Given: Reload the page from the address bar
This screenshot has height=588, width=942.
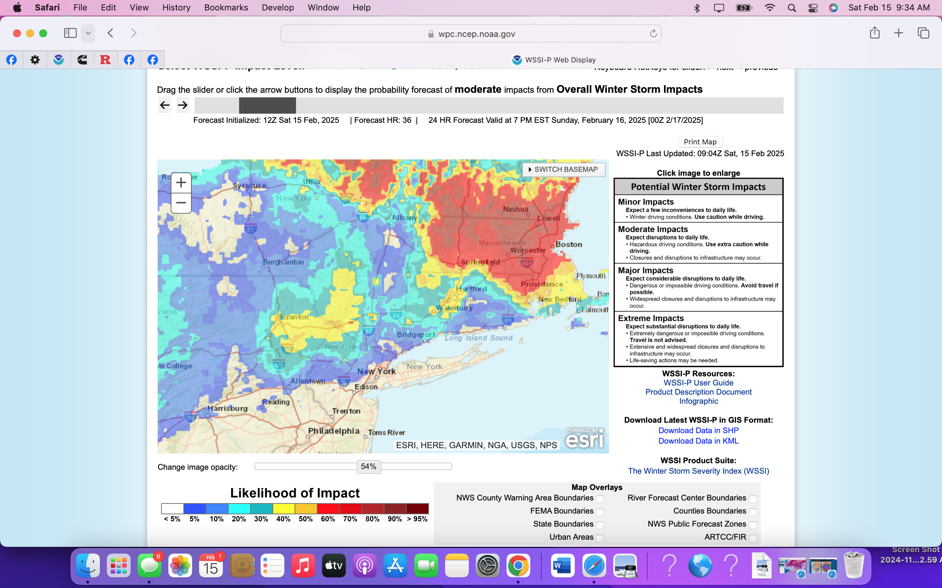Looking at the screenshot, I should coord(653,34).
